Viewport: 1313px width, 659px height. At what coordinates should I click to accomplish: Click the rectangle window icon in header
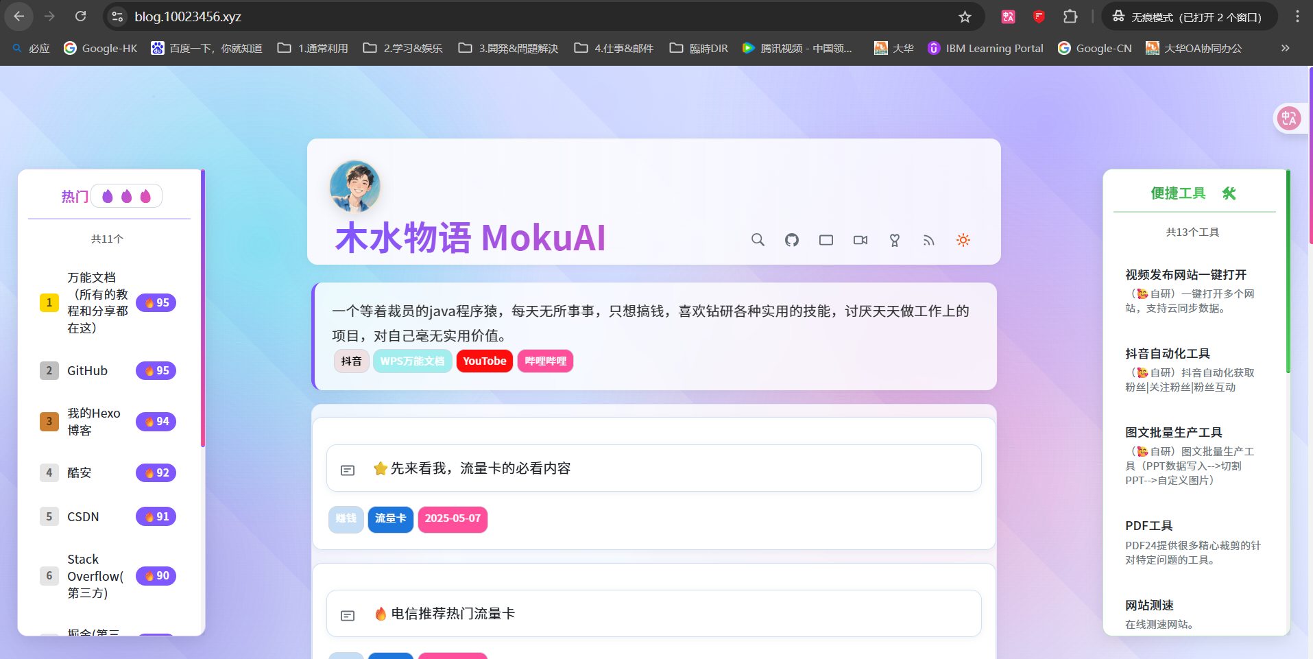pos(826,240)
